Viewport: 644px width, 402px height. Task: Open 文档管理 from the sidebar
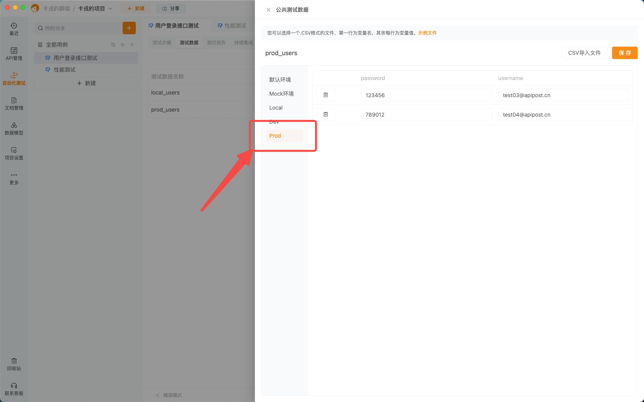point(14,104)
